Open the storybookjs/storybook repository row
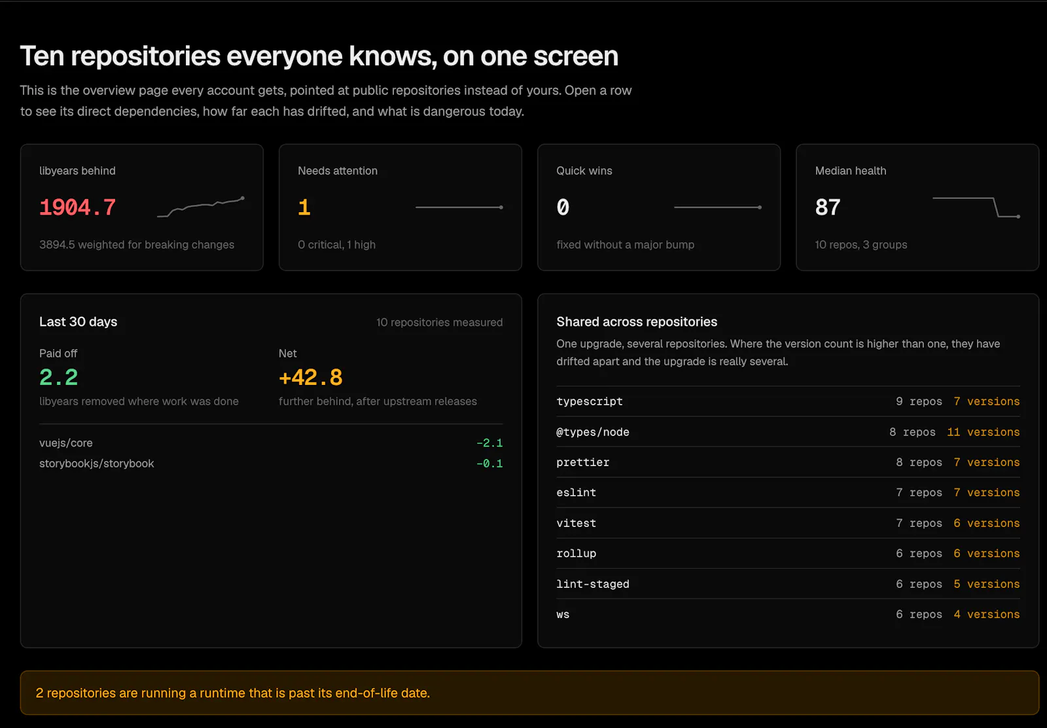1047x728 pixels. click(x=271, y=464)
